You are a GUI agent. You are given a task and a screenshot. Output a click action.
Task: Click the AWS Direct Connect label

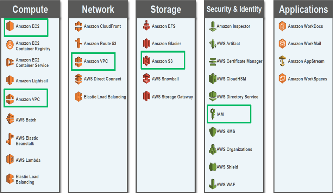(x=102, y=79)
